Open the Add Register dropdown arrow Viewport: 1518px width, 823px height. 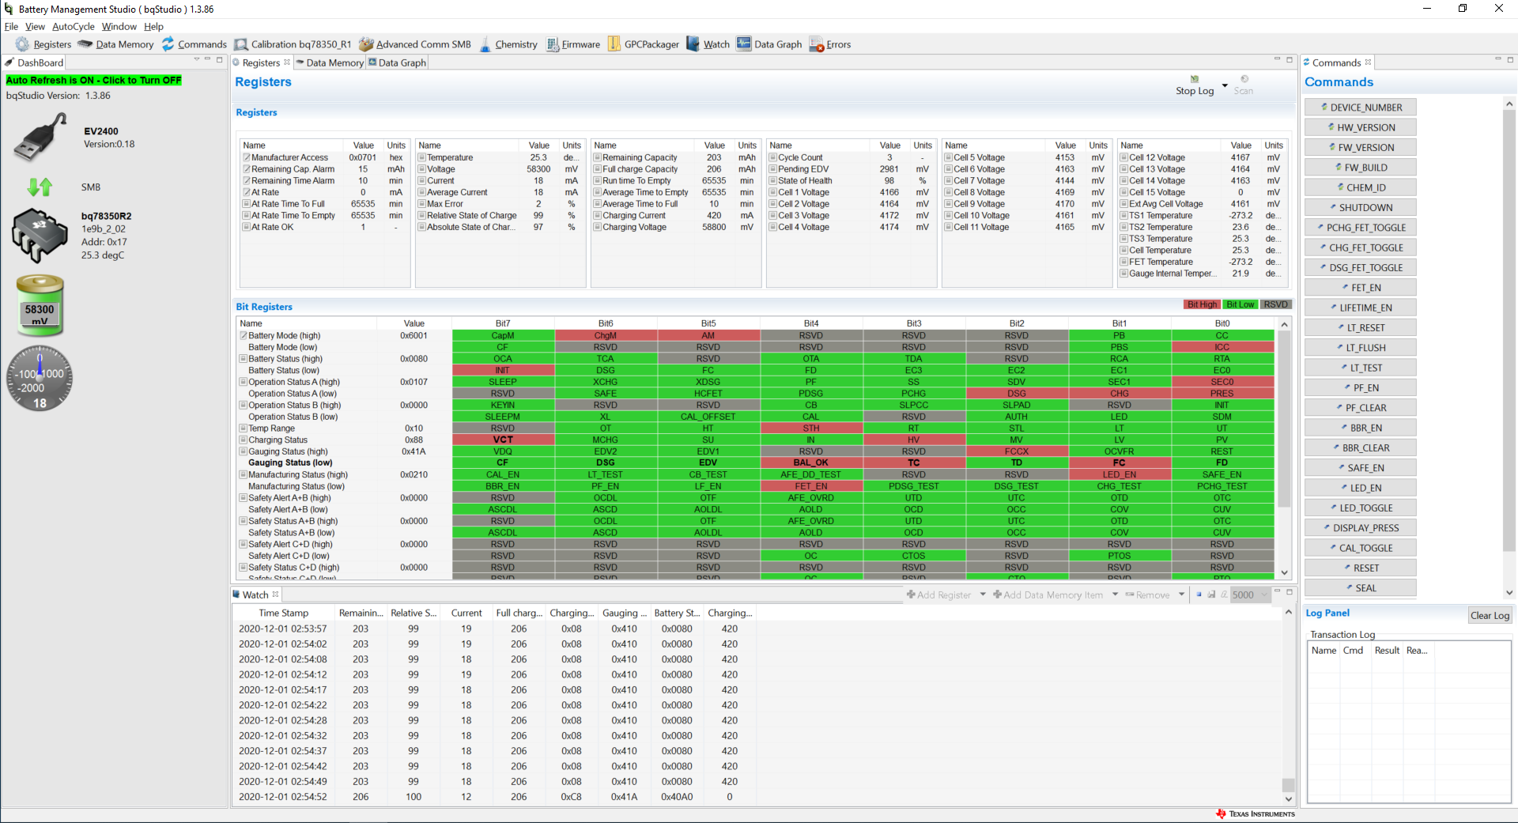tap(983, 595)
